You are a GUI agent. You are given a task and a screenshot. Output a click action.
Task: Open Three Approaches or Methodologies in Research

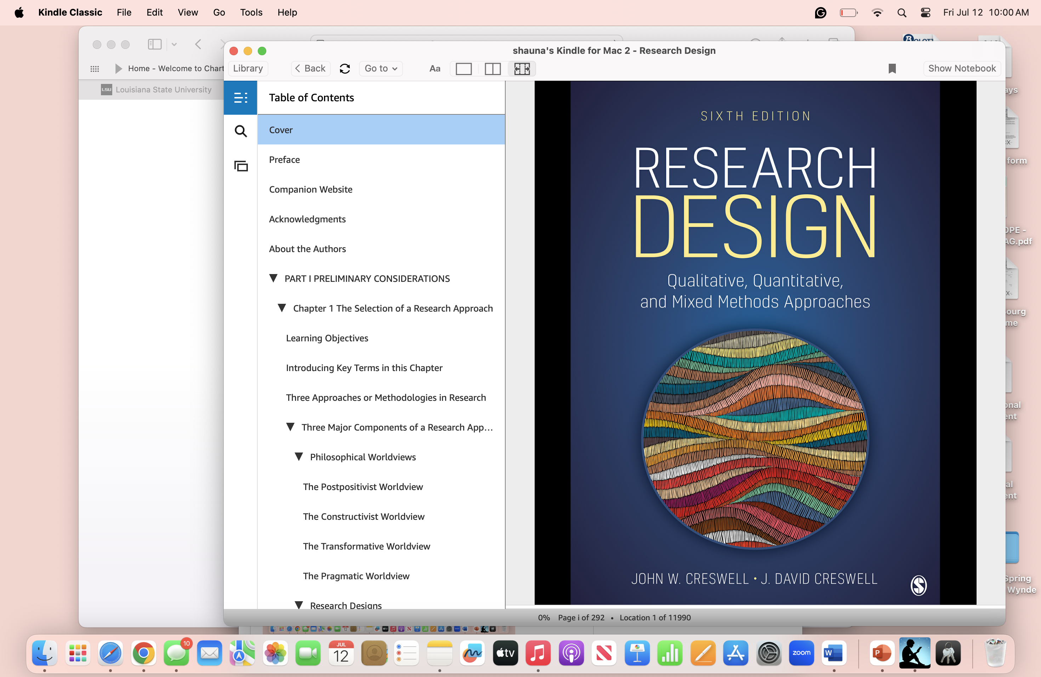(x=381, y=397)
